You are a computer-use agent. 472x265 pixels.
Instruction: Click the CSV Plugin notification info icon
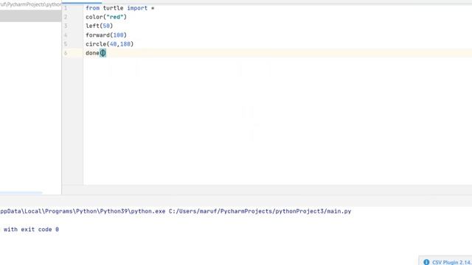click(426, 262)
